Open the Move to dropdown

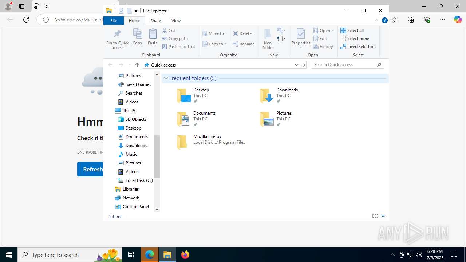tap(215, 33)
